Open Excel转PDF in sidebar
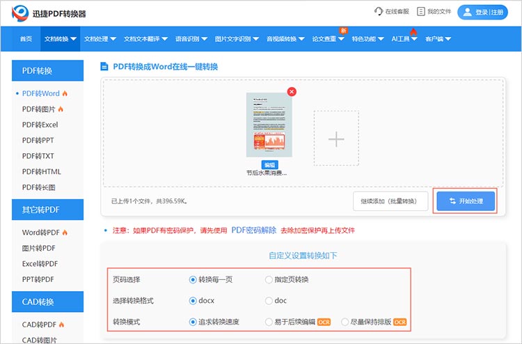522x344 pixels. (x=40, y=264)
